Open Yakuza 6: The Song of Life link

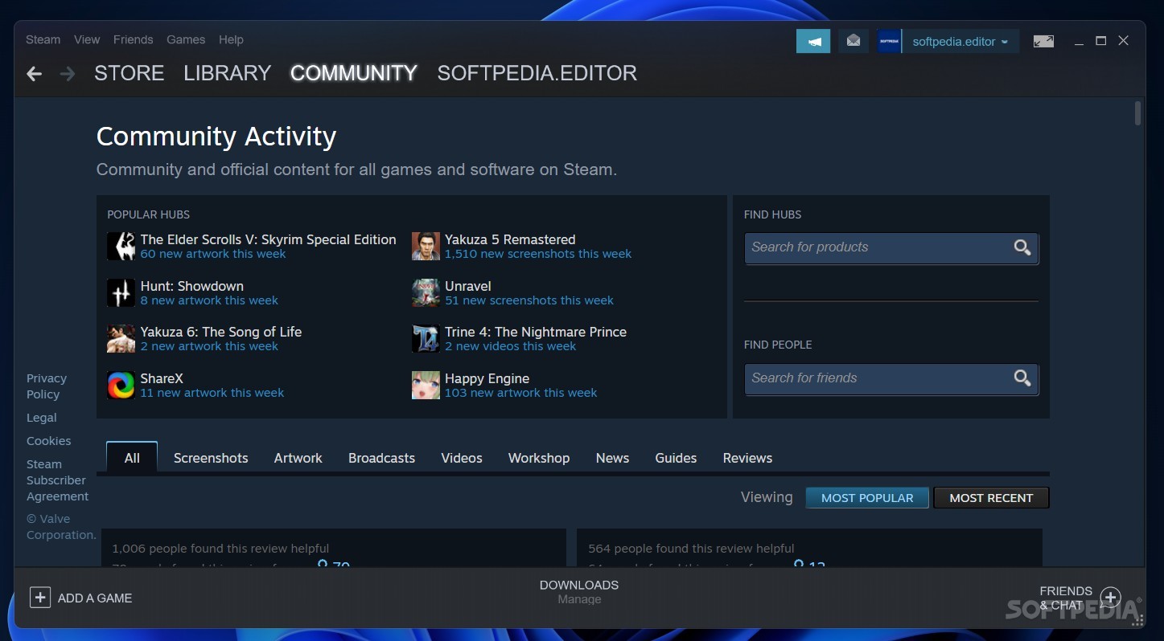(x=221, y=332)
